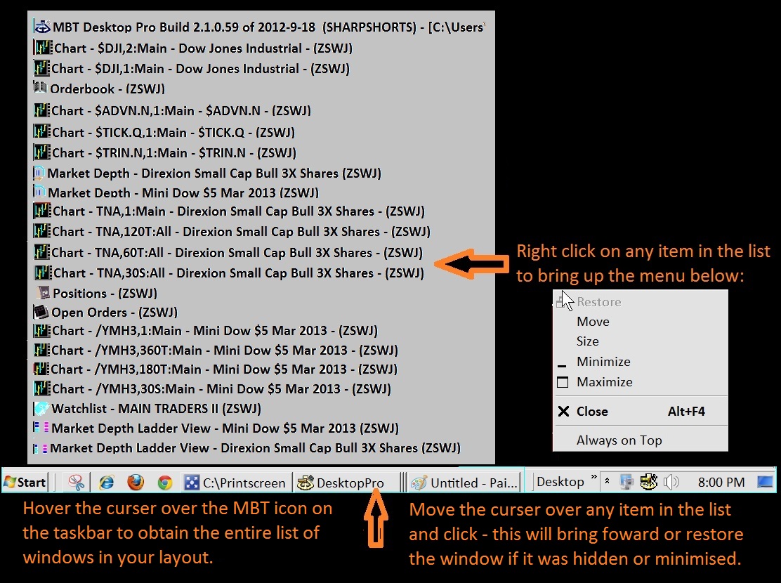Select Chart - TNA,120T:All Direxion entry
Viewport: 781px width, 583px height.
point(232,232)
